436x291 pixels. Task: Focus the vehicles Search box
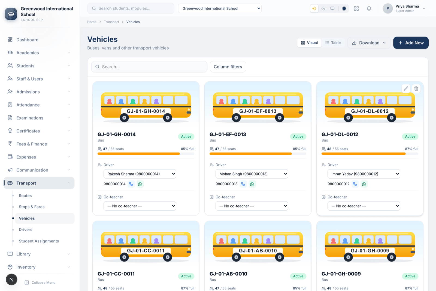click(x=149, y=67)
